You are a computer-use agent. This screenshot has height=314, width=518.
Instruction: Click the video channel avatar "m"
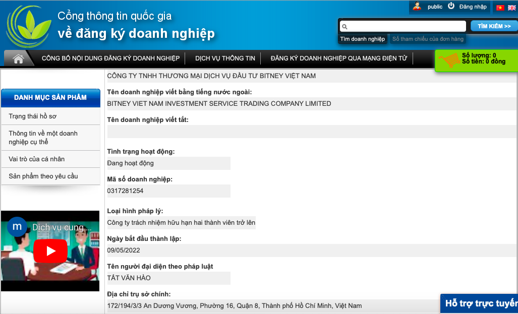pyautogui.click(x=17, y=226)
